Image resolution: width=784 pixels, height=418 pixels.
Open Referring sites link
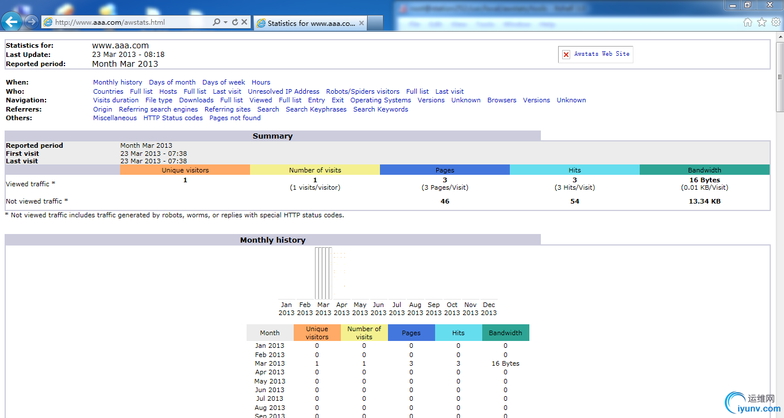tap(228, 109)
